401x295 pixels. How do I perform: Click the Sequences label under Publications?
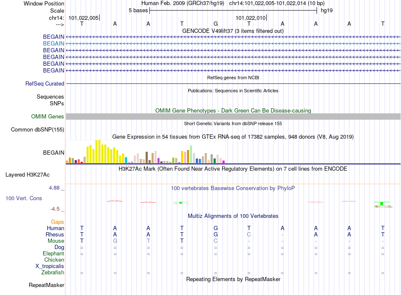(50, 97)
